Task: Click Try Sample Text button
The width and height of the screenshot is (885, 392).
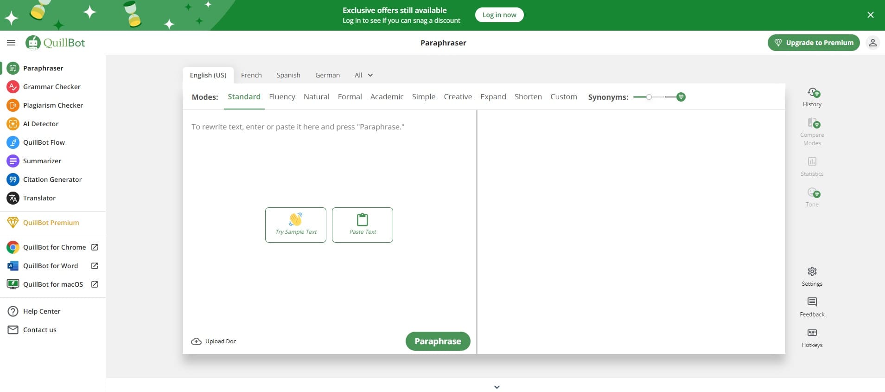Action: pyautogui.click(x=296, y=225)
